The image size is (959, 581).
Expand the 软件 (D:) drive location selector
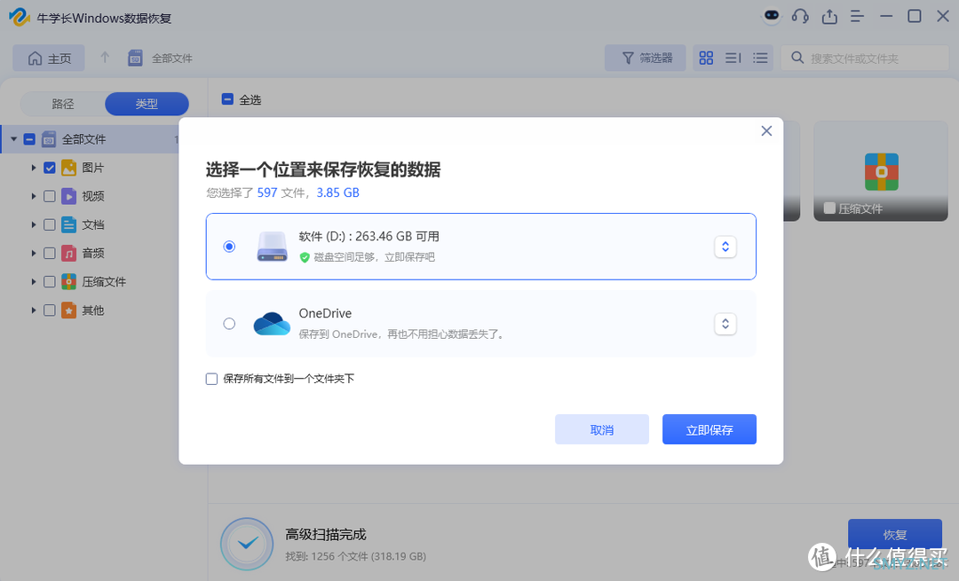[725, 247]
